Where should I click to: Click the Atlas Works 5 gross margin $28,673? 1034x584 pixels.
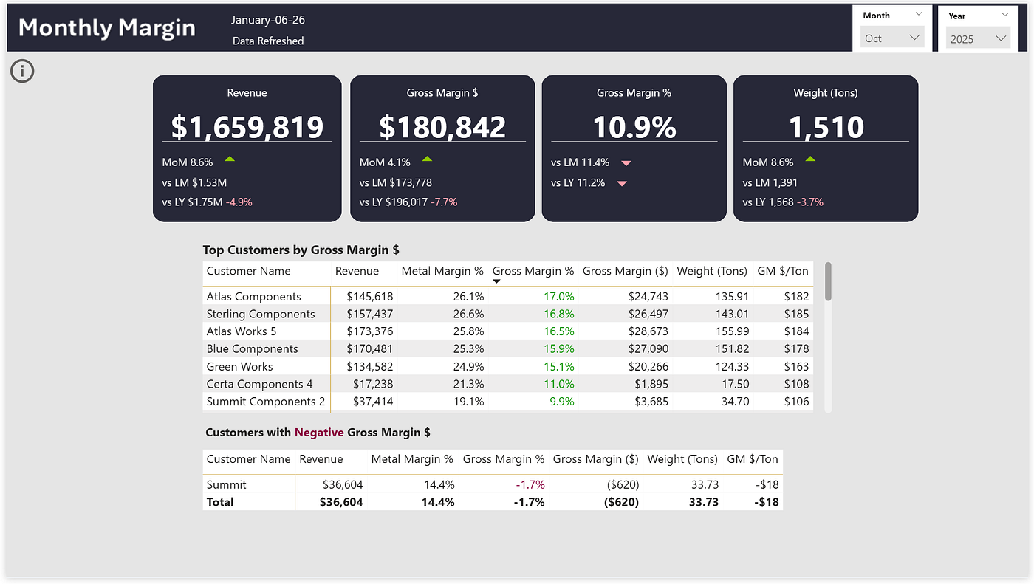point(648,331)
